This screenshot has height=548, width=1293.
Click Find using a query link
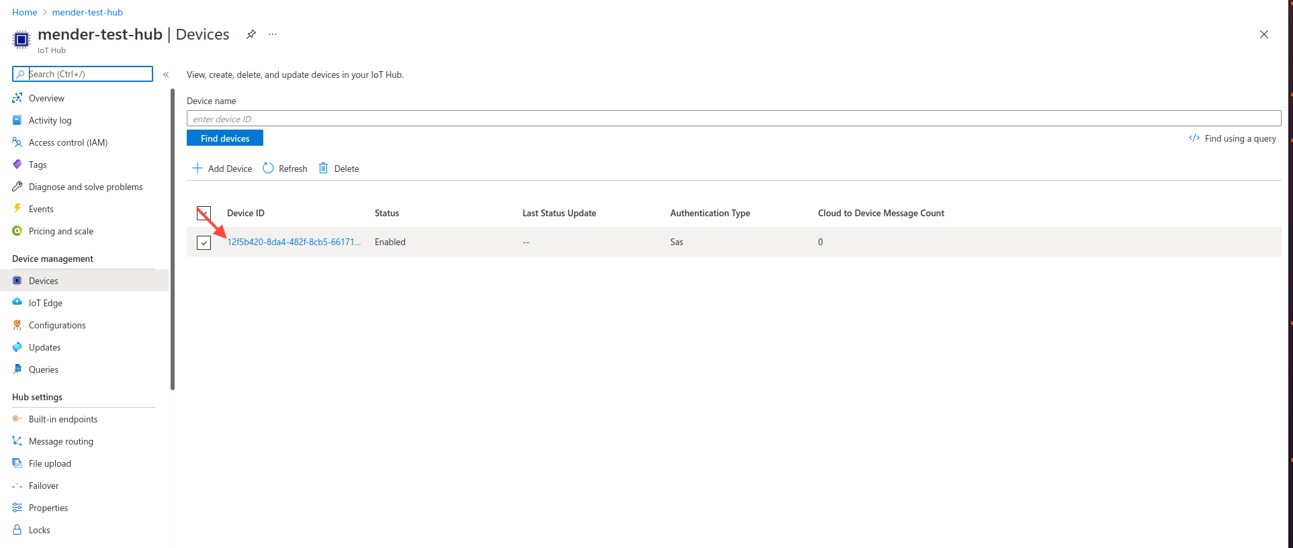point(1239,138)
